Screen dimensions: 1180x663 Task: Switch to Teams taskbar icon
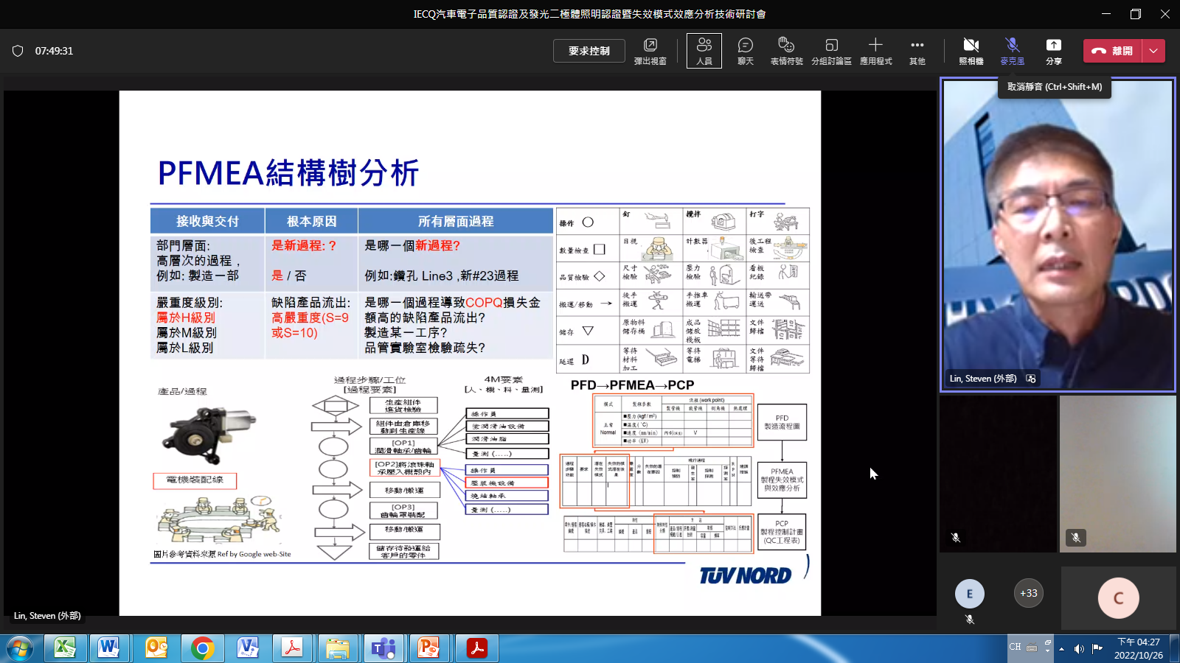tap(384, 648)
